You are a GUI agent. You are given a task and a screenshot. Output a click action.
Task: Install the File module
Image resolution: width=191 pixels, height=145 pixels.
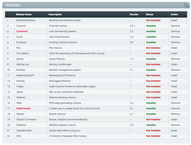tap(174, 48)
